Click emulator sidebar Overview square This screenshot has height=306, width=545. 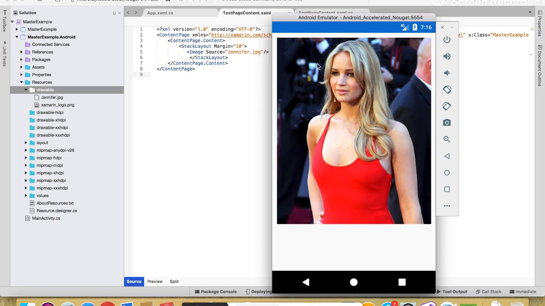pos(447,189)
